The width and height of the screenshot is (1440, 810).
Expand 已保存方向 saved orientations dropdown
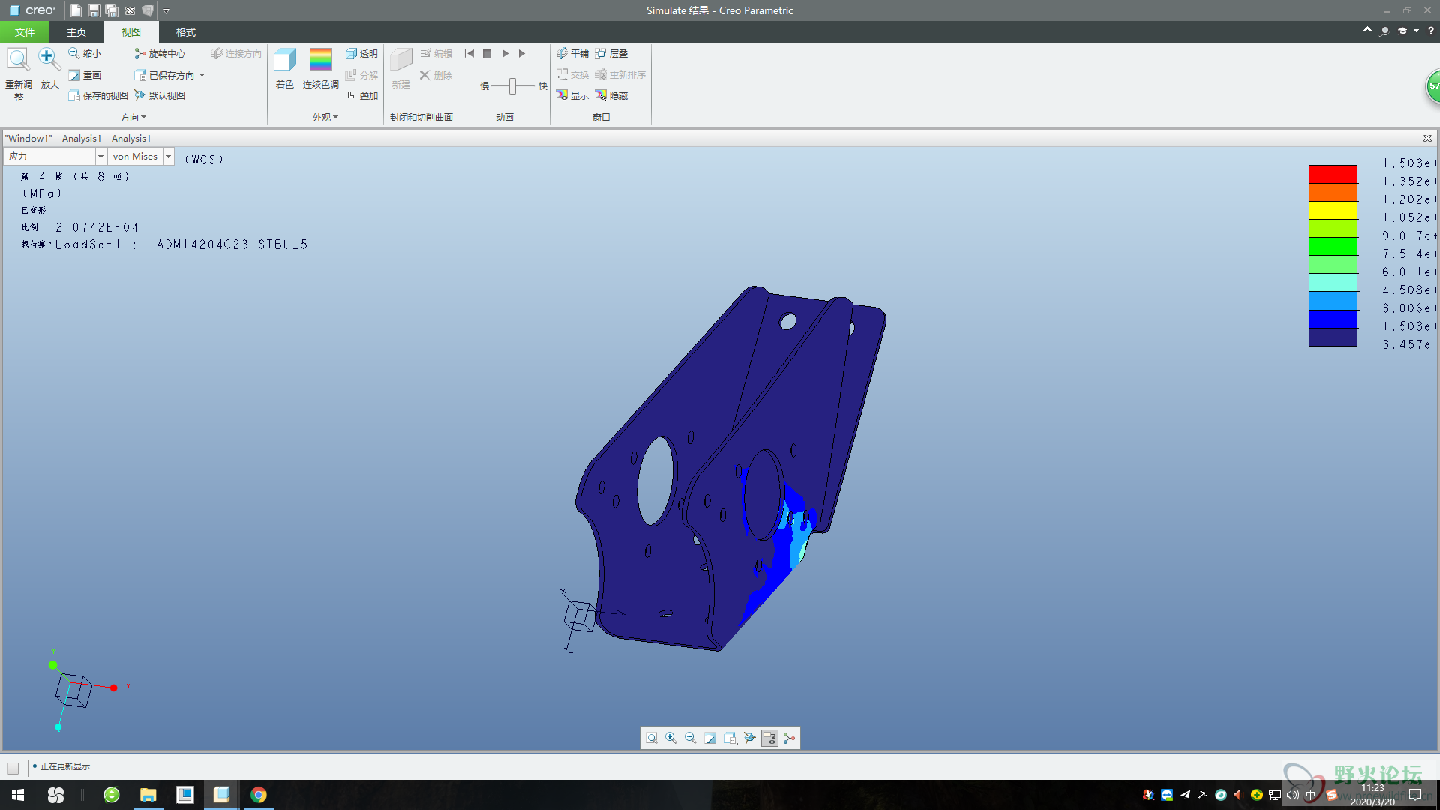(202, 75)
